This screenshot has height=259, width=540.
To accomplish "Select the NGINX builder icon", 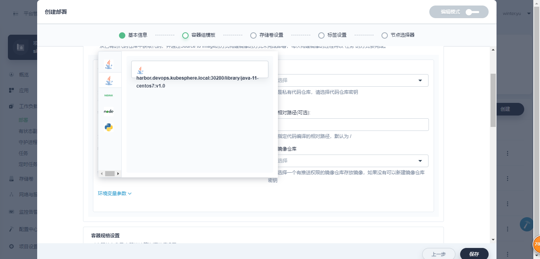I will tap(109, 95).
